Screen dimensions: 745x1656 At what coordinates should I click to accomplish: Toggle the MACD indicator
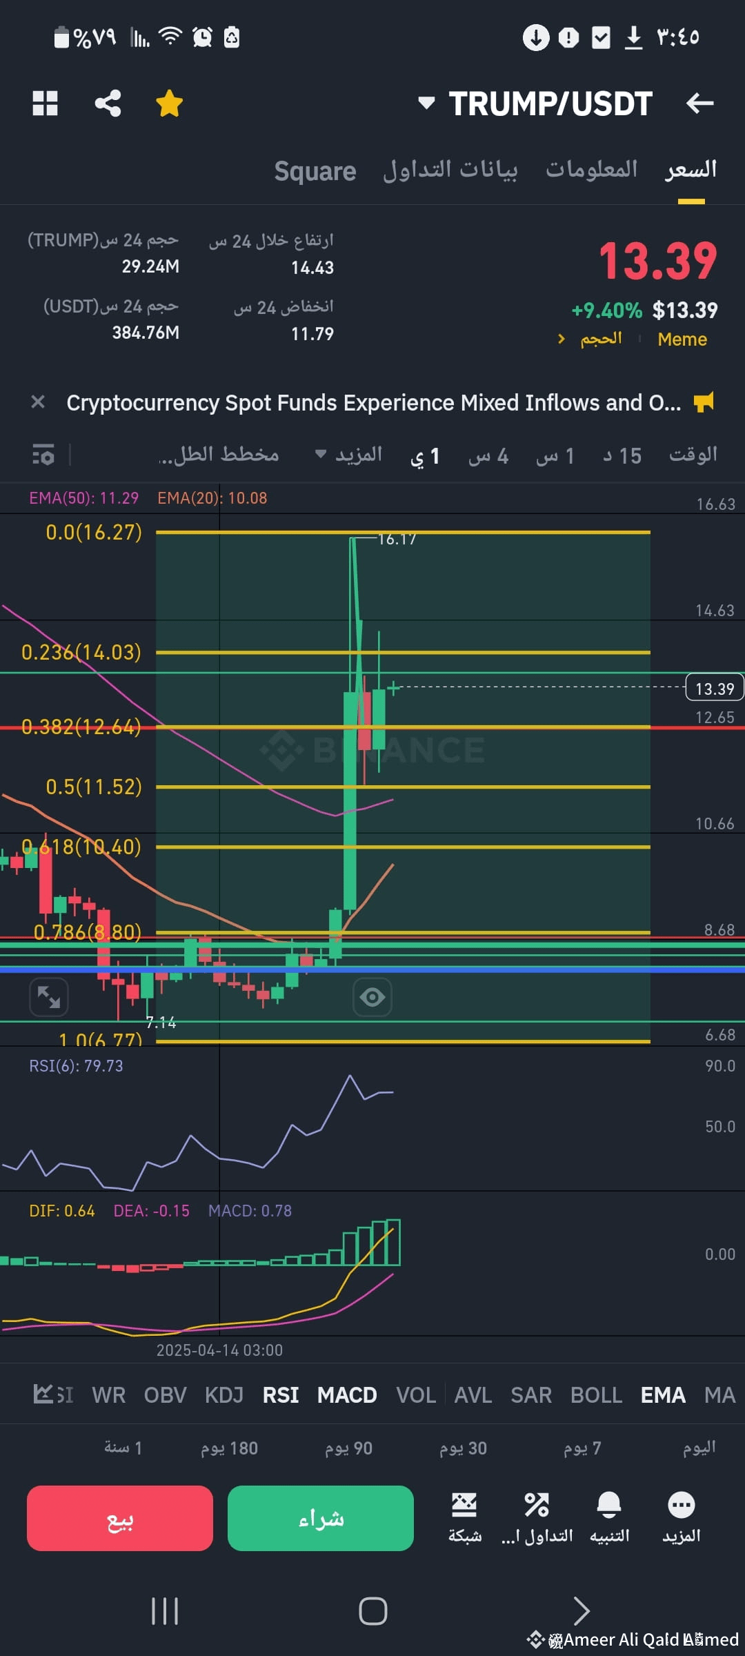tap(347, 1395)
